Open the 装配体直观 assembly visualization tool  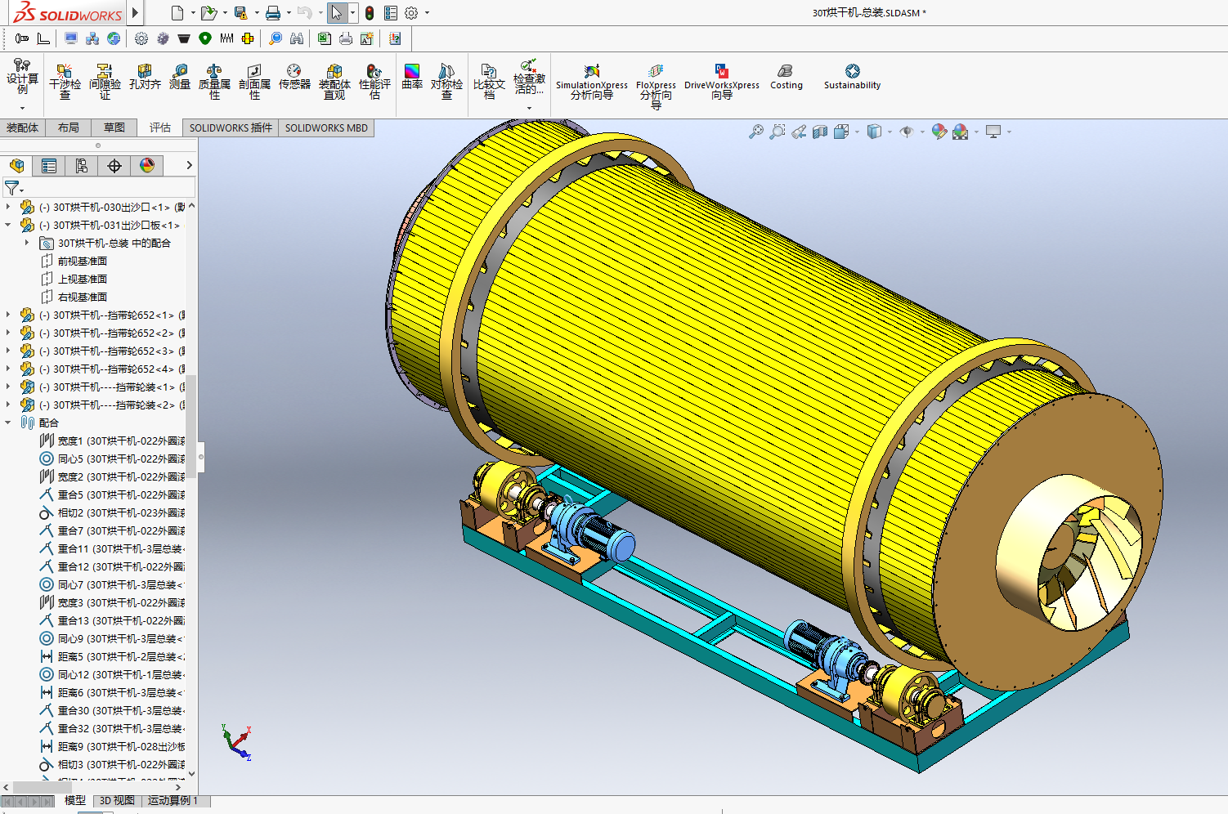point(334,82)
